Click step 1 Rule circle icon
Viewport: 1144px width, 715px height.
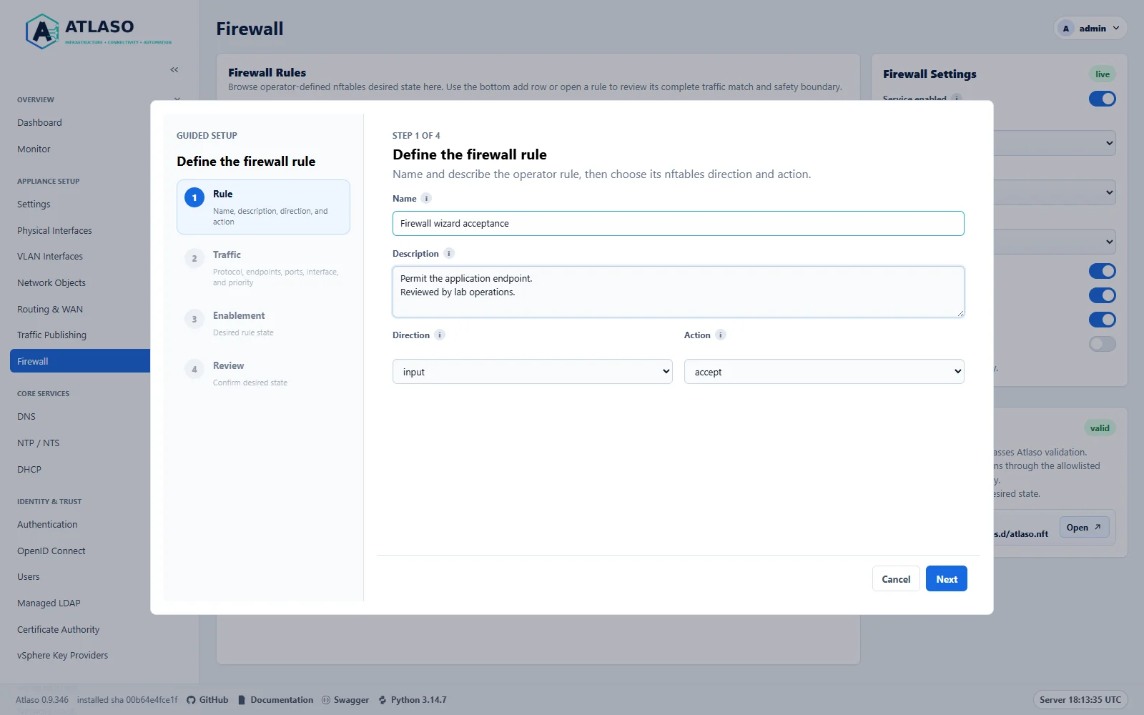(194, 197)
